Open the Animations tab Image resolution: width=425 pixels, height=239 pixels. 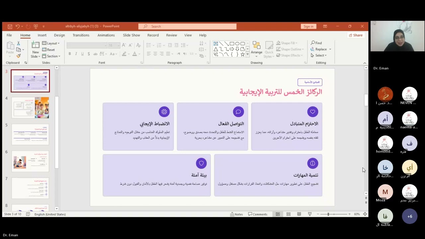pos(106,35)
